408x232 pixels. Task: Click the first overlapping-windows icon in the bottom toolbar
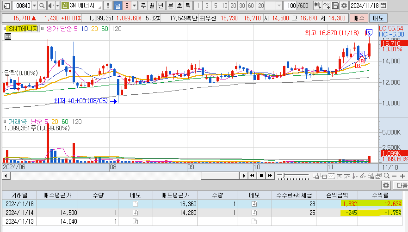315,176
